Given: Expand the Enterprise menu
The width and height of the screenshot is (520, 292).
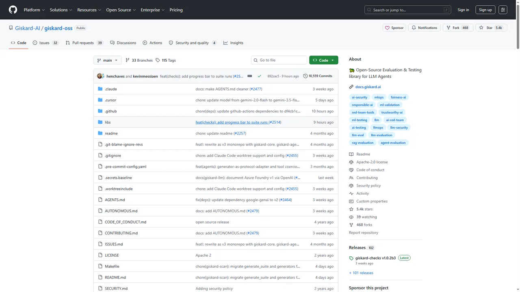Looking at the screenshot, I should (153, 10).
